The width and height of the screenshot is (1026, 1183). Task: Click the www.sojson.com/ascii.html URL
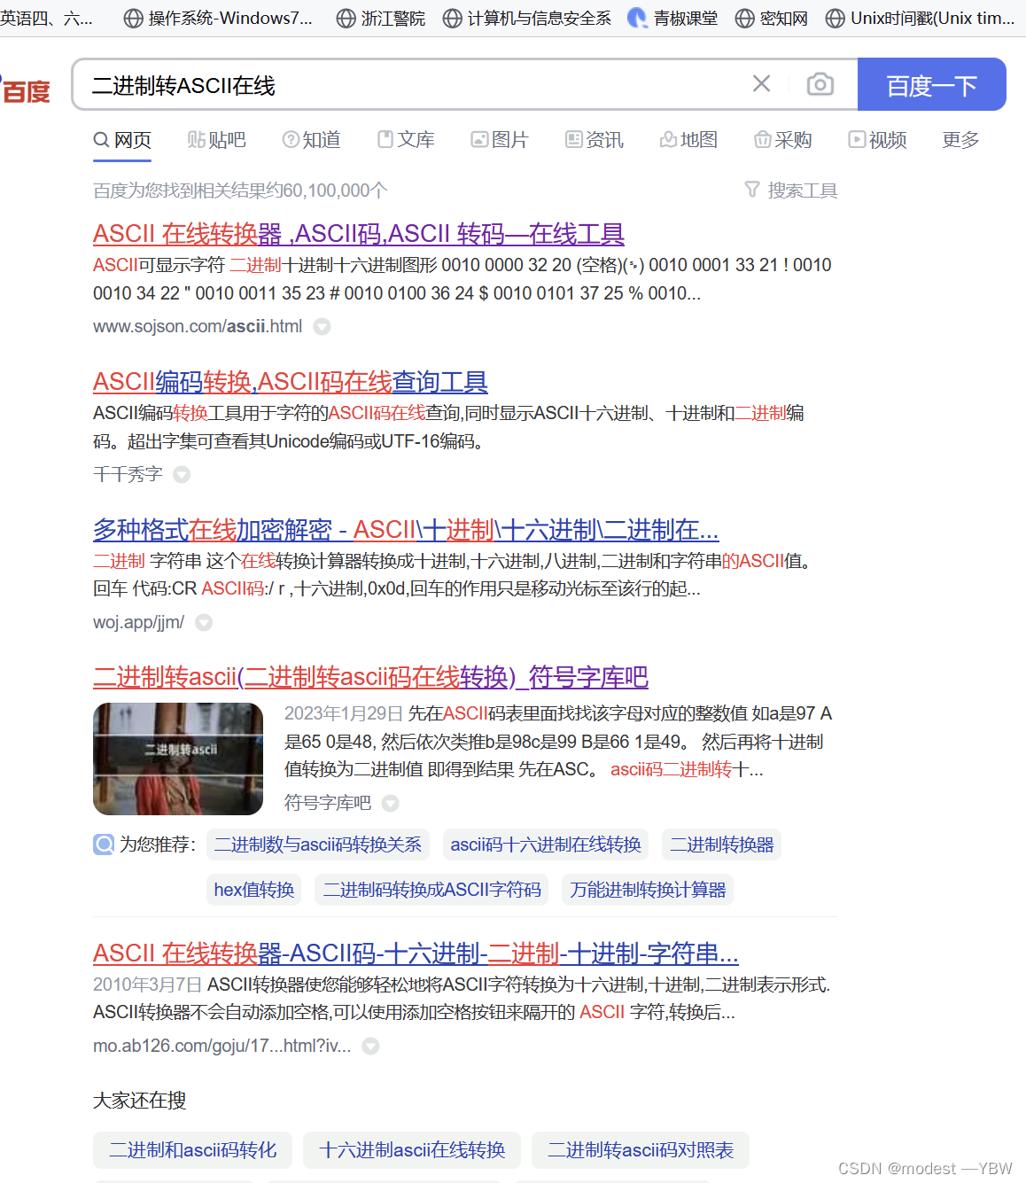198,326
